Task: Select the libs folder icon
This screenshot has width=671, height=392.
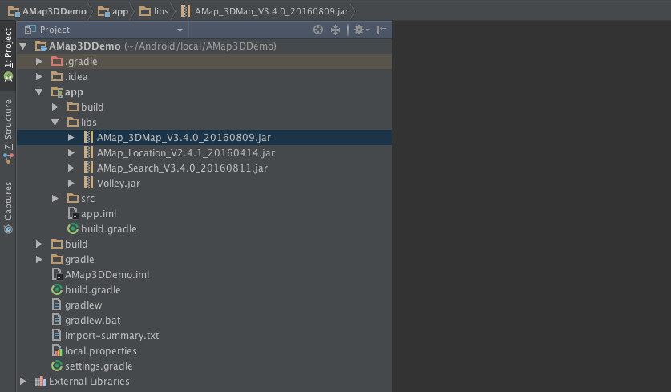Action: click(73, 123)
